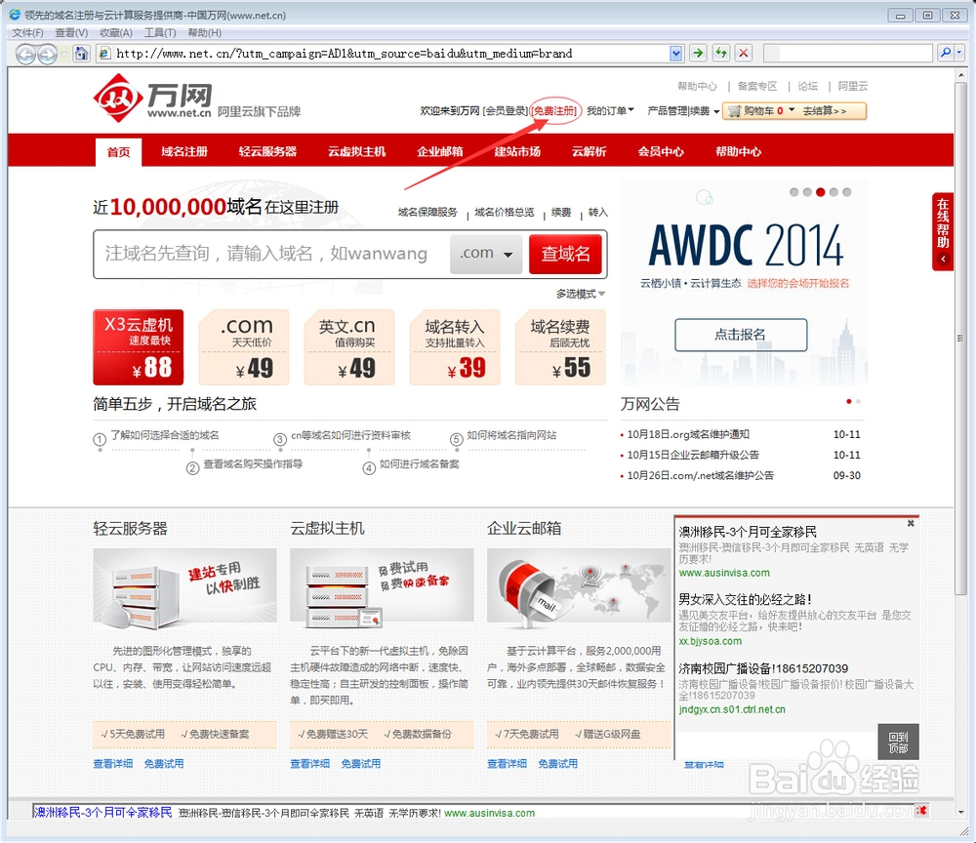Open the browser home page icon

[81, 54]
